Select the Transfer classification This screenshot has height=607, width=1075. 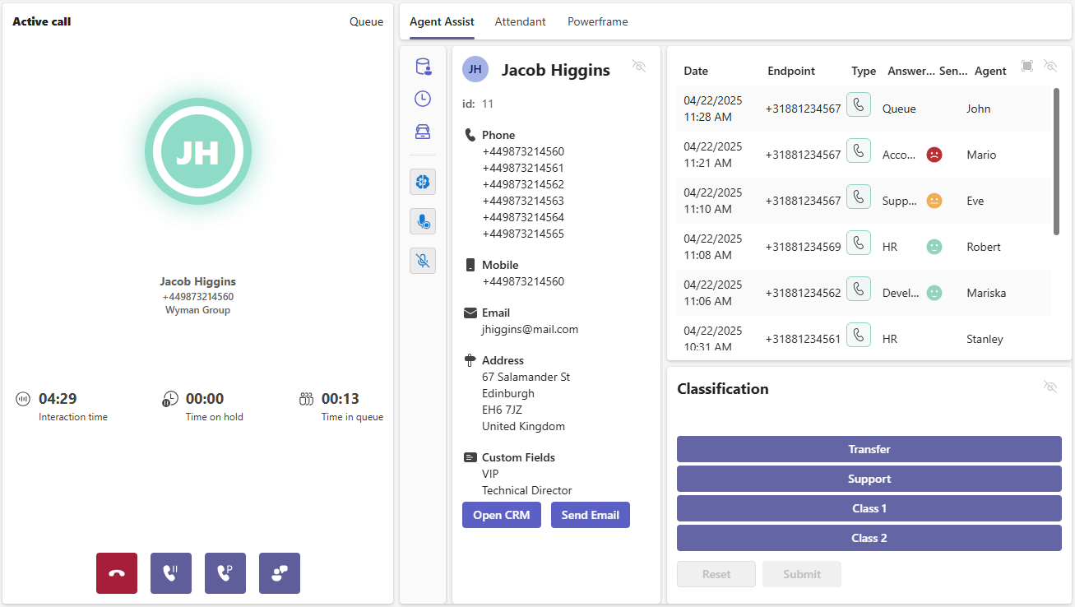pos(869,449)
